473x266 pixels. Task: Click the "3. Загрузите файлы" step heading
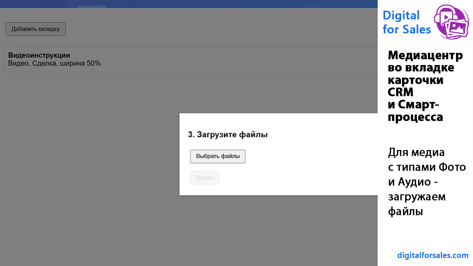228,135
